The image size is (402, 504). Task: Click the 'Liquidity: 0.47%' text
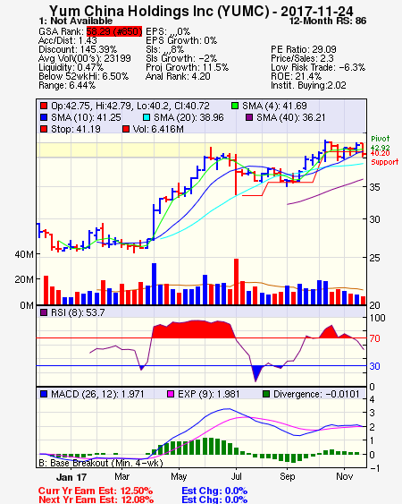point(71,67)
